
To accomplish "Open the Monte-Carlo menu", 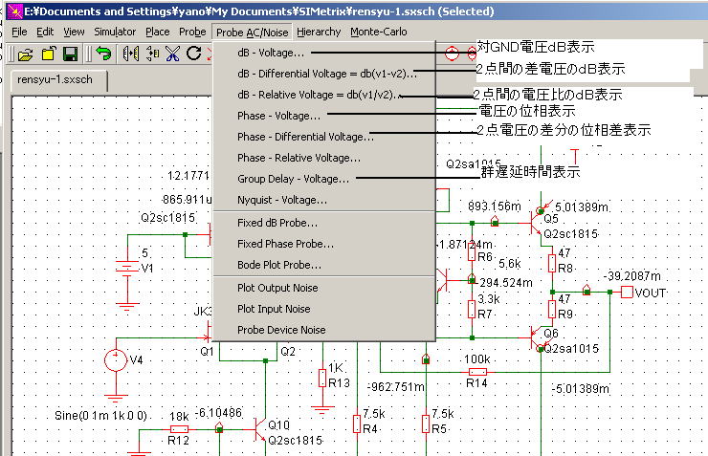I will click(x=378, y=32).
